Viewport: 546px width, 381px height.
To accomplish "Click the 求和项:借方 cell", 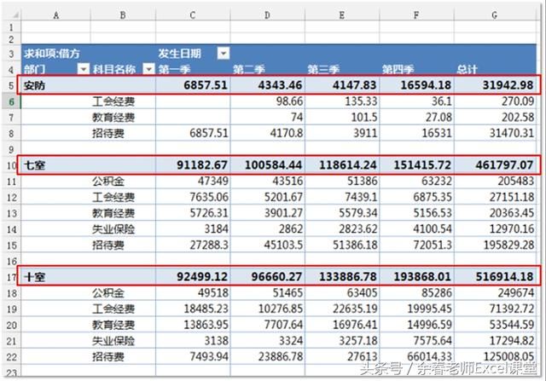I will point(52,53).
